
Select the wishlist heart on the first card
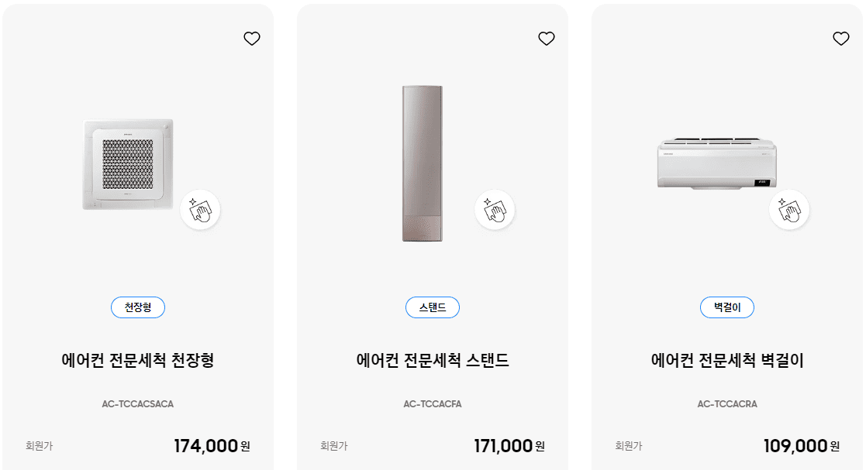click(x=252, y=37)
